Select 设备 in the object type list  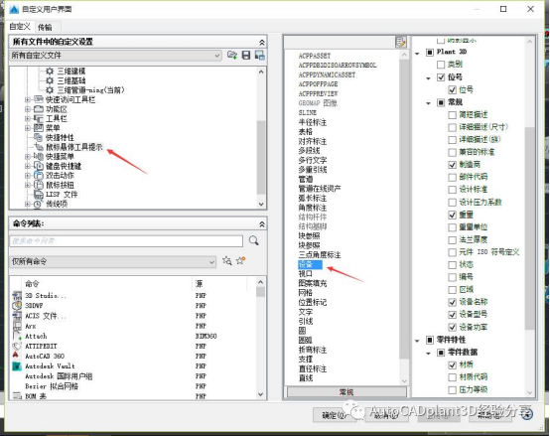[x=310, y=264]
